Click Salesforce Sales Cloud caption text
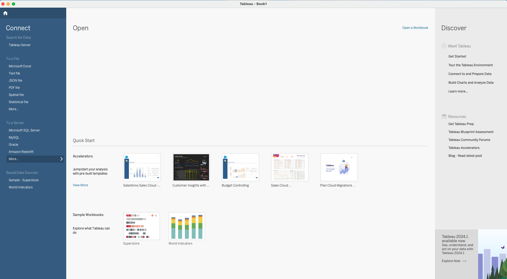Image resolution: width=507 pixels, height=279 pixels. (x=142, y=185)
